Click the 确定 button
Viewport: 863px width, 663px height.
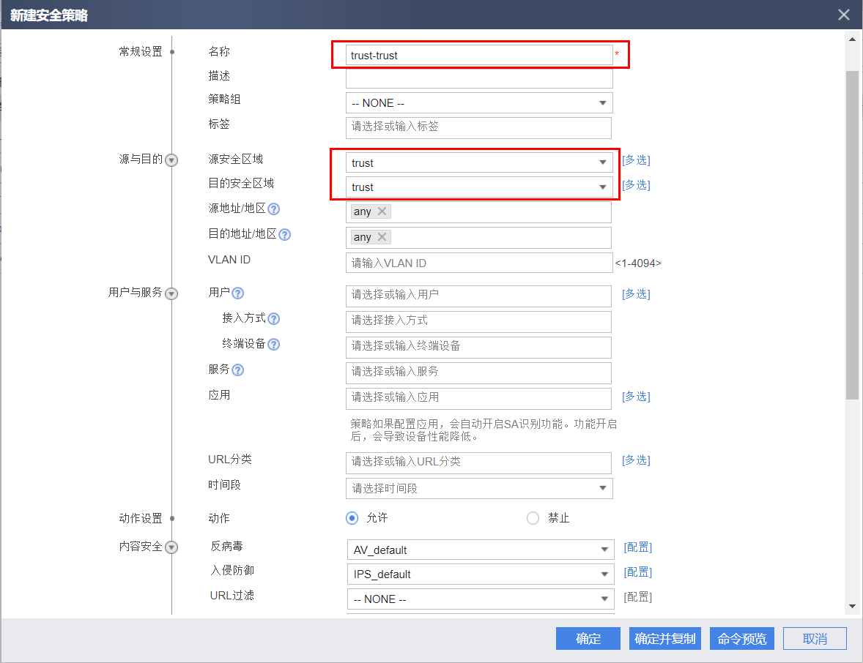tap(588, 638)
